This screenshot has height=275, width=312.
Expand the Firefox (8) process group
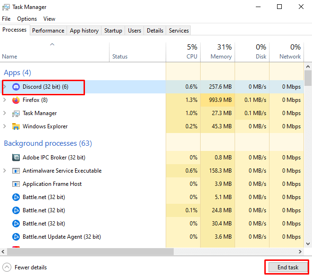point(5,100)
